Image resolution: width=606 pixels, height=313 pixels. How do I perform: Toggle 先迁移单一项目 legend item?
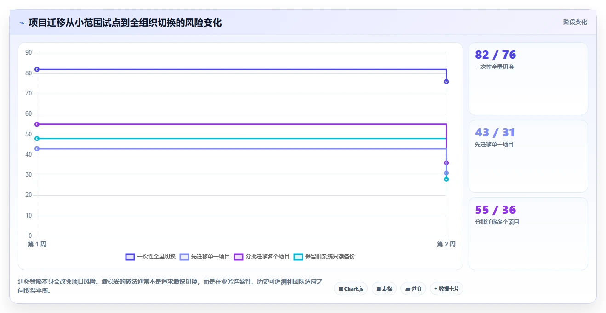(x=205, y=257)
